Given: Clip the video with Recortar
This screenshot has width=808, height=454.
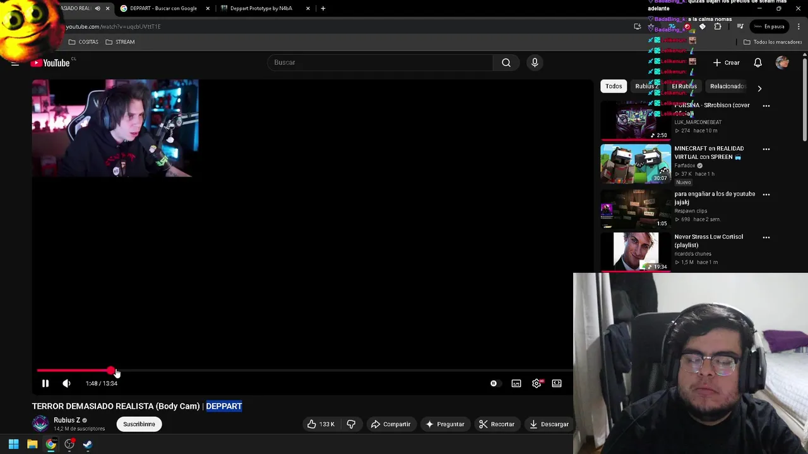Looking at the screenshot, I should coord(496,424).
